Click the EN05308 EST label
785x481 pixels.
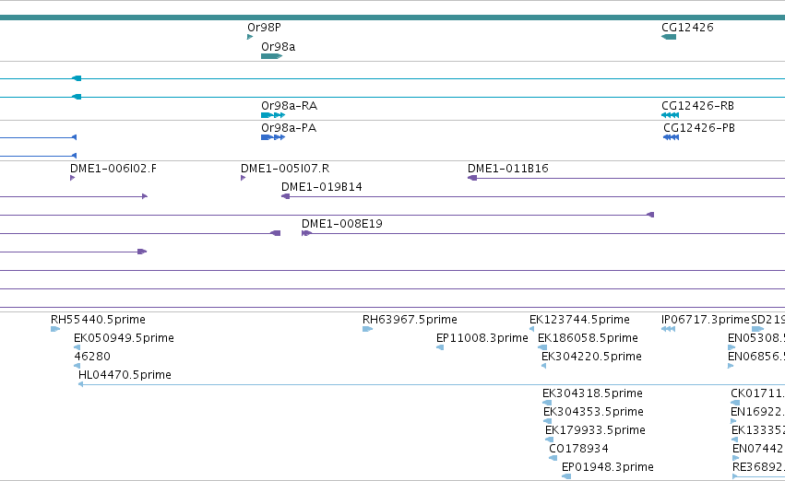point(756,338)
